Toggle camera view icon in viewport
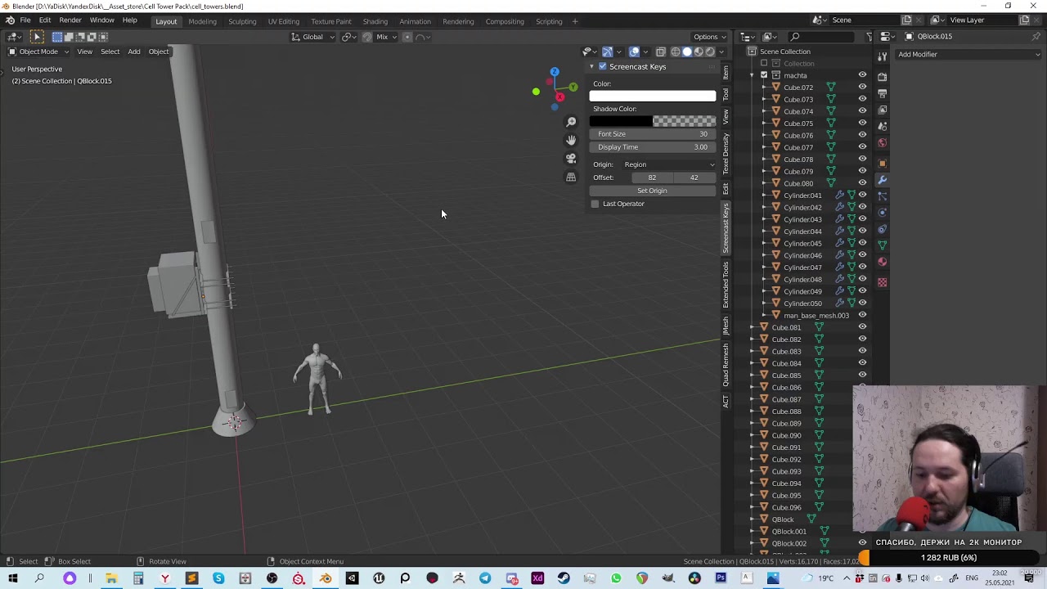Viewport: 1047px width, 589px height. click(x=571, y=158)
